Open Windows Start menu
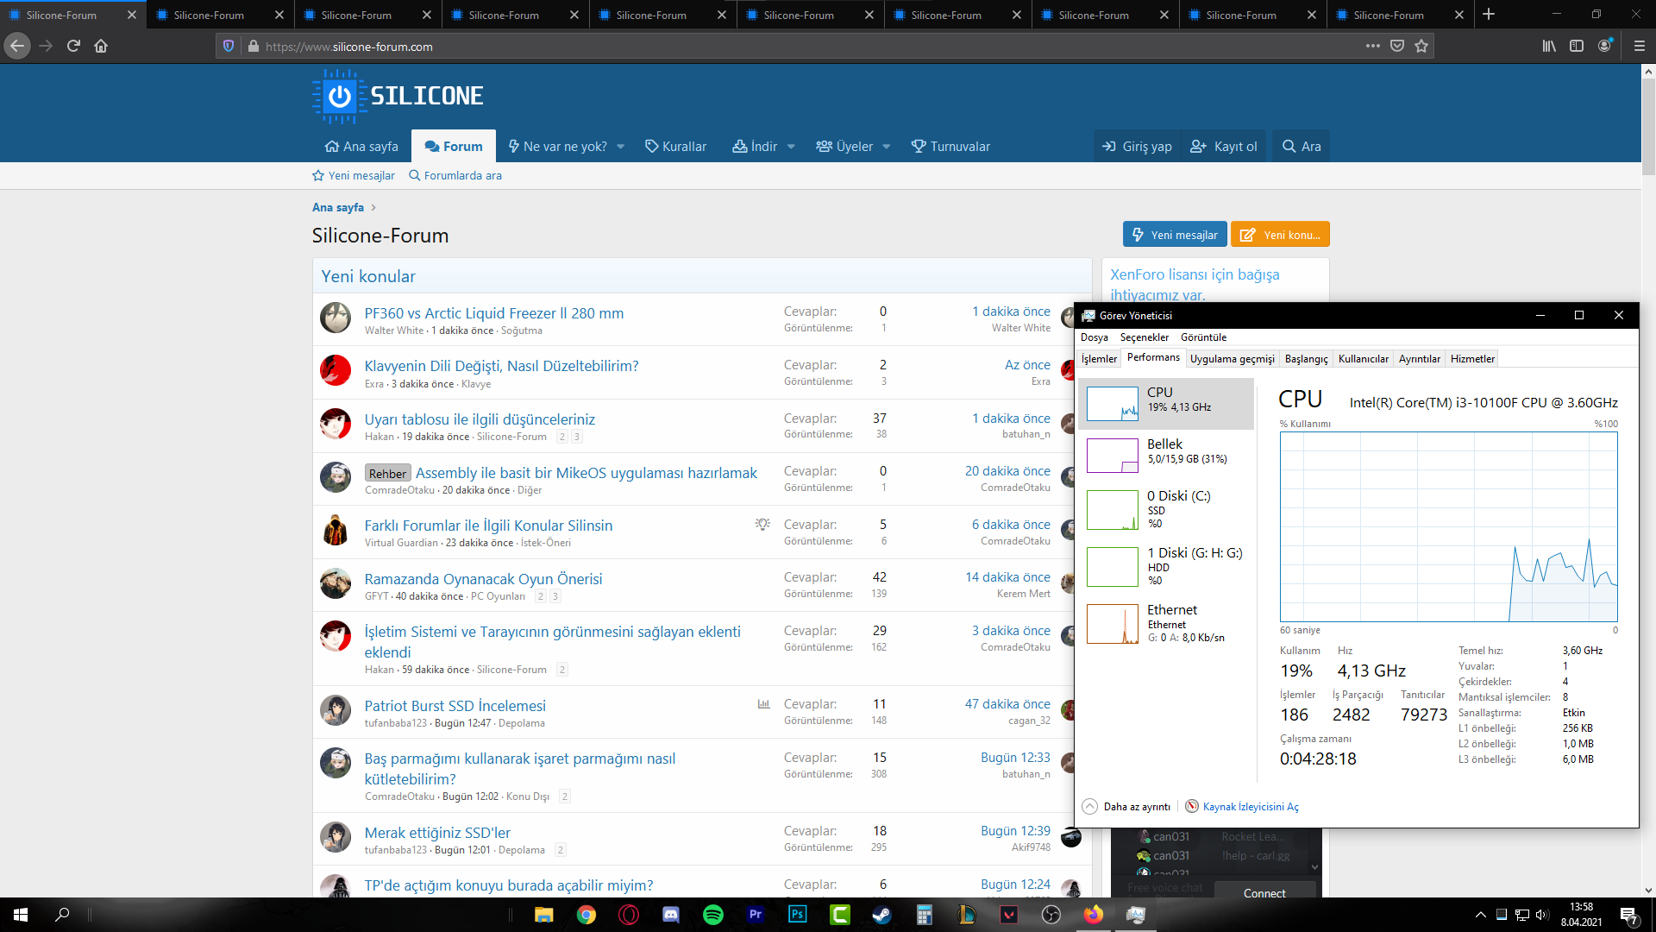 point(21,915)
